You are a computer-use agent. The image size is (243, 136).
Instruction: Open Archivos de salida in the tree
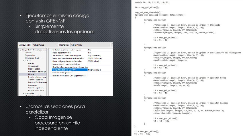[36, 80]
